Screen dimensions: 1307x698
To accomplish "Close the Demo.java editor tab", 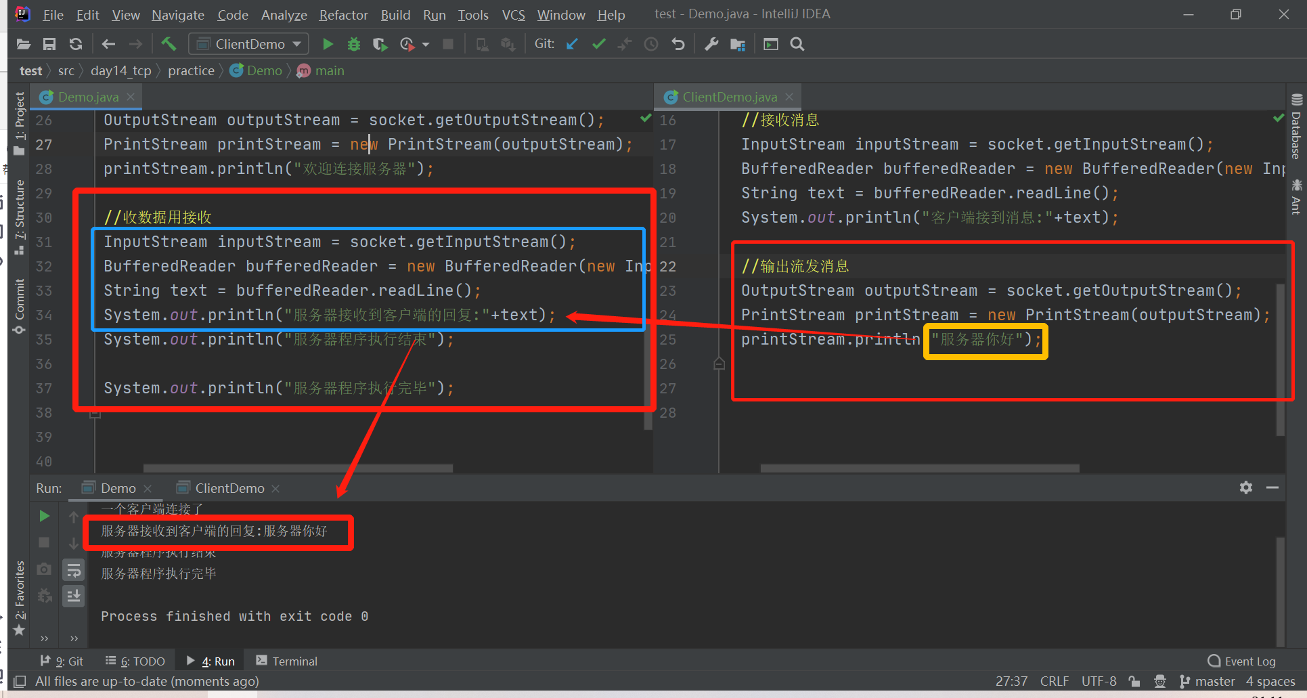I will [131, 97].
